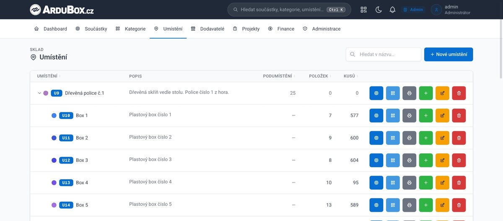Click the 25 sublocations value
Viewport: 503px width, 221px height.
click(x=293, y=93)
